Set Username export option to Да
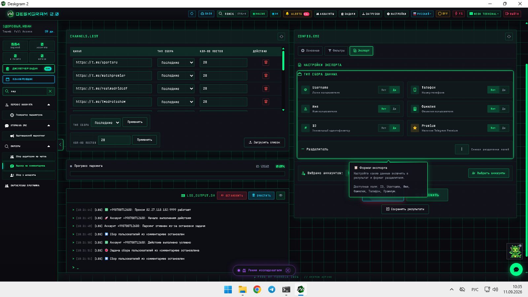This screenshot has height=297, width=528. click(395, 90)
